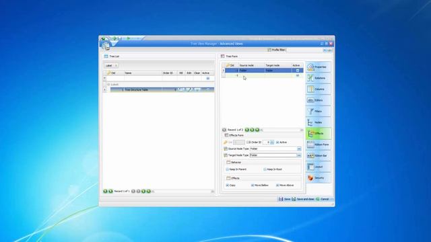Click Source node column header
This screenshot has height=242, width=431.
coord(251,65)
